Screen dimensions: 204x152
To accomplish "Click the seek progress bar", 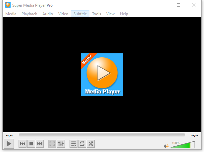I will 102,135.
